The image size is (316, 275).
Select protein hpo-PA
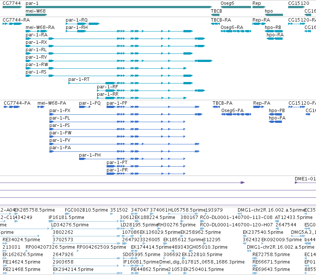277,118
